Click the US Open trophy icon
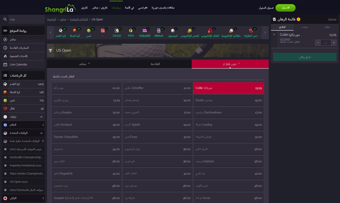The image size is (340, 203). (50, 51)
